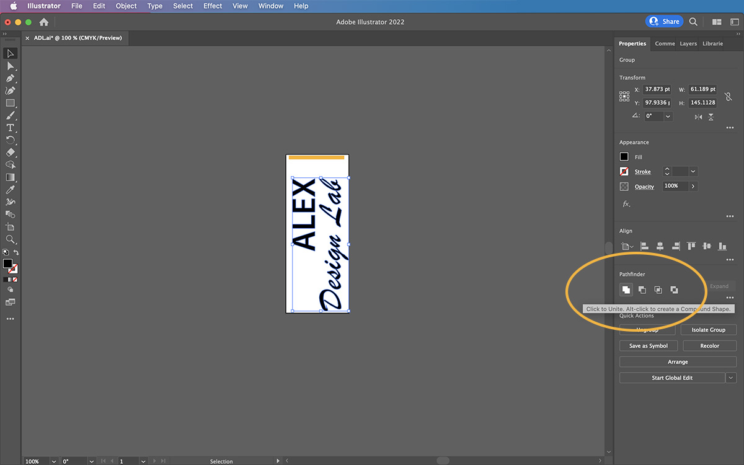Viewport: 744px width, 465px height.
Task: Click the Intersect Pathfinder icon
Action: pyautogui.click(x=658, y=290)
